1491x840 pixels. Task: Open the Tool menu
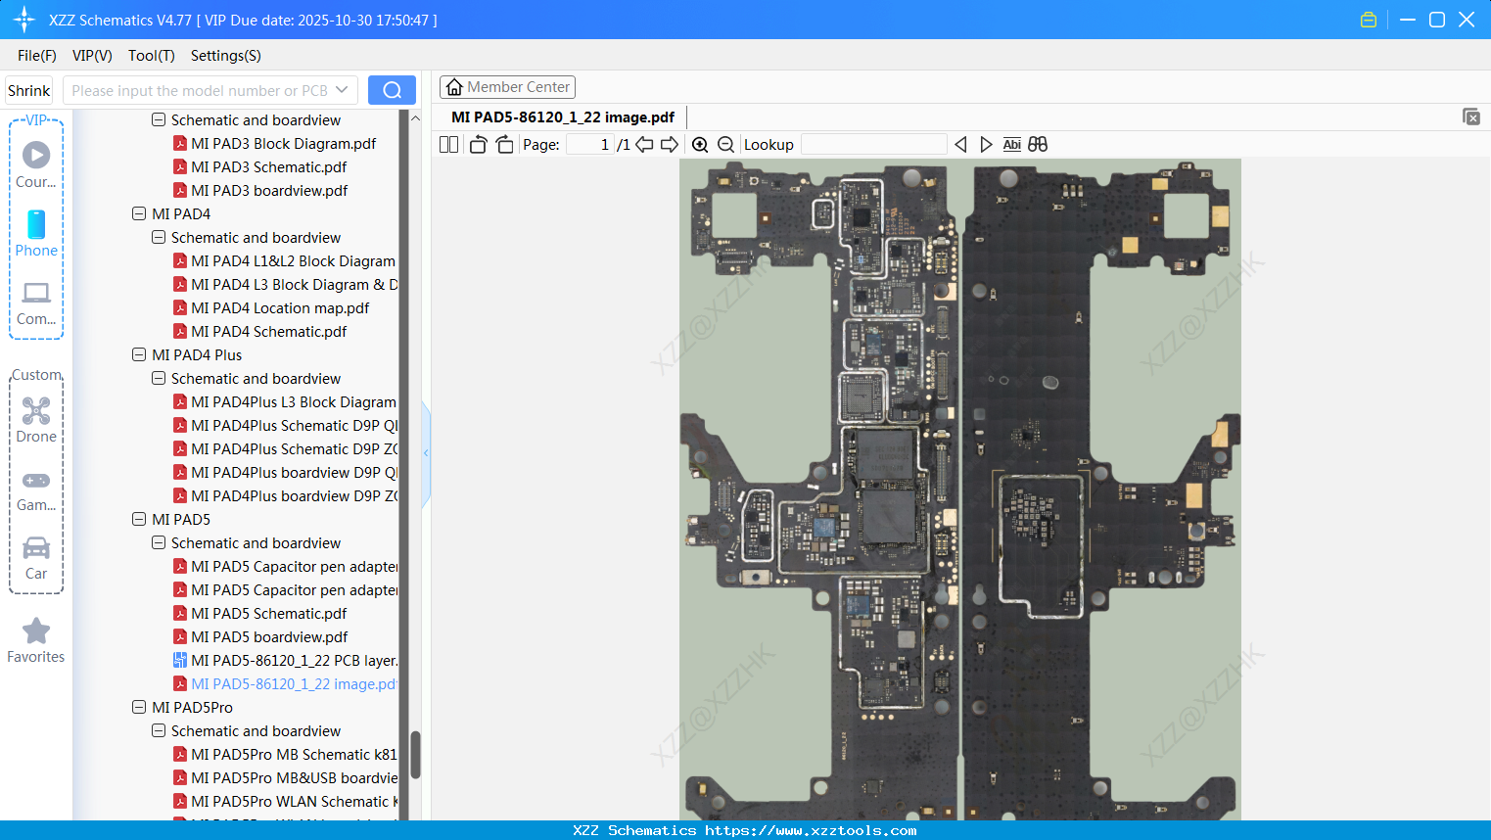tap(151, 56)
